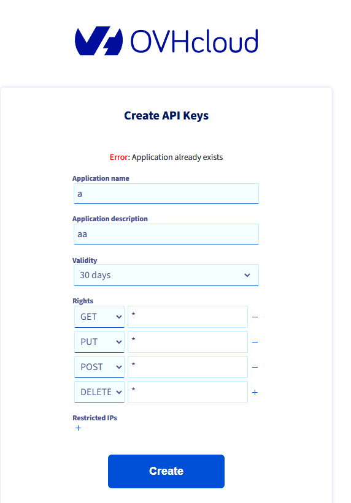Click the DELETE path input field
The height and width of the screenshot is (503, 351).
point(188,392)
